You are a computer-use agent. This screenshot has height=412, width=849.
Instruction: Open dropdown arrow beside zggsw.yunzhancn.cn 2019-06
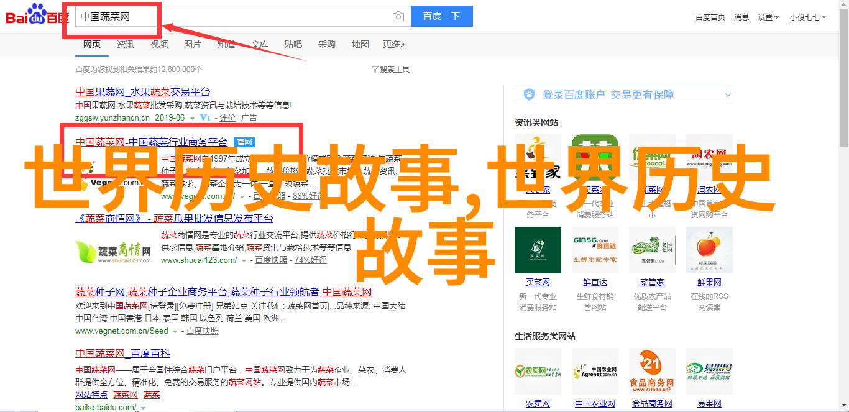(193, 118)
